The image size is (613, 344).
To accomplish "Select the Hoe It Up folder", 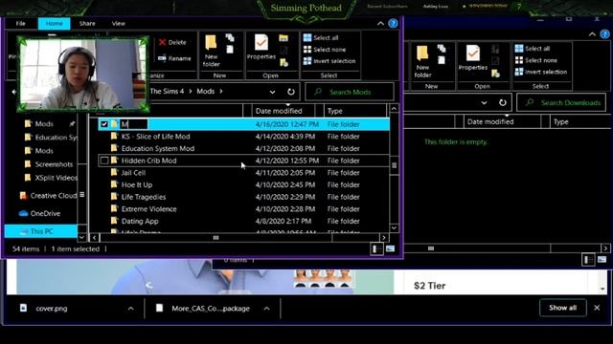I will [x=137, y=184].
